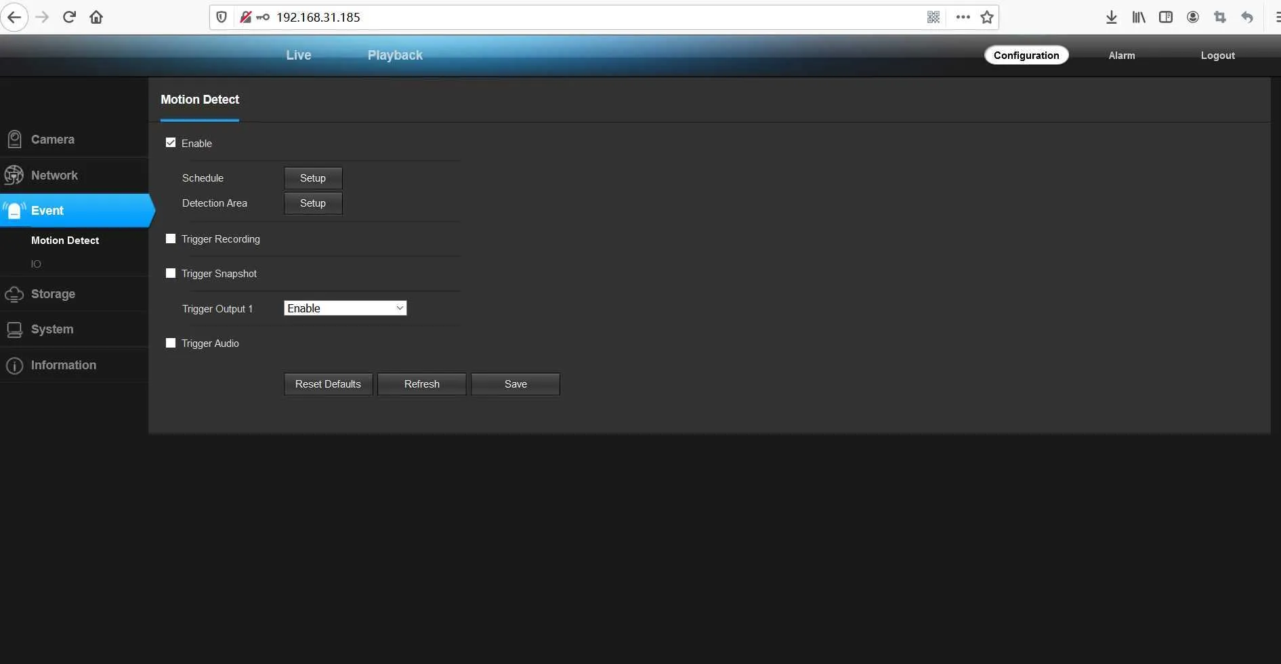Bookmark this page with the star icon
The height and width of the screenshot is (664, 1281).
[x=987, y=17]
